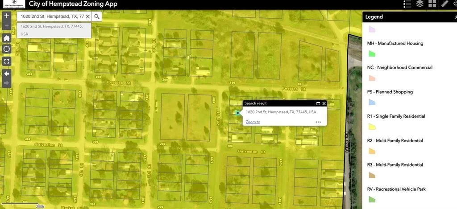Click the RV Recreational Vehicle Park swatch

tap(372, 199)
